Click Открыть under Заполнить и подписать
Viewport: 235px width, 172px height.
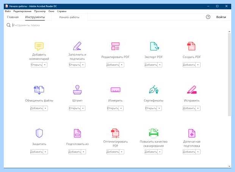pos(75,65)
